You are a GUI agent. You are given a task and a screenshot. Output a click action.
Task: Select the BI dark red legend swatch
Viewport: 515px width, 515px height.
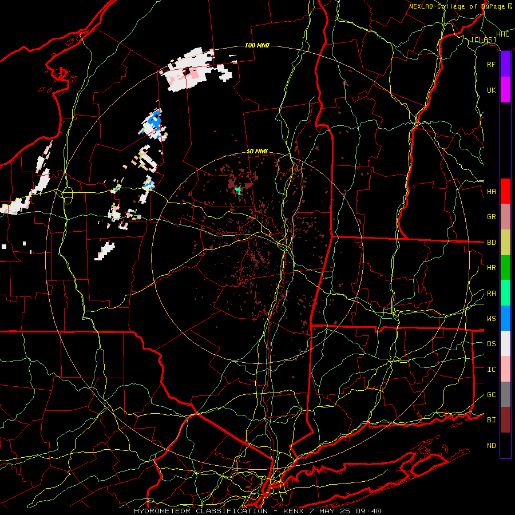click(505, 420)
